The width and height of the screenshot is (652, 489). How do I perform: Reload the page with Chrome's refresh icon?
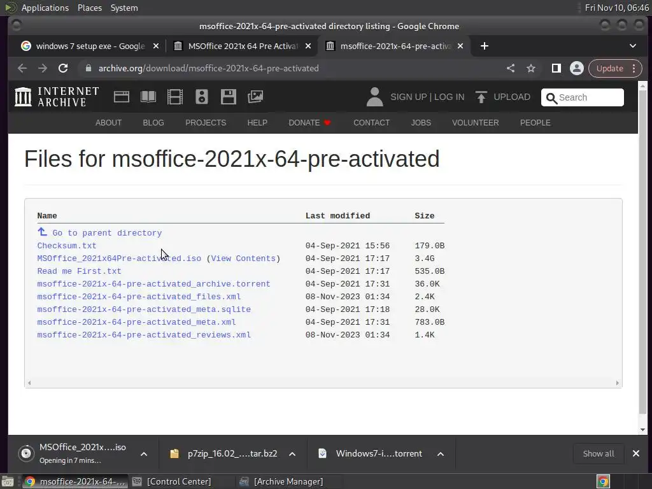[x=63, y=68]
